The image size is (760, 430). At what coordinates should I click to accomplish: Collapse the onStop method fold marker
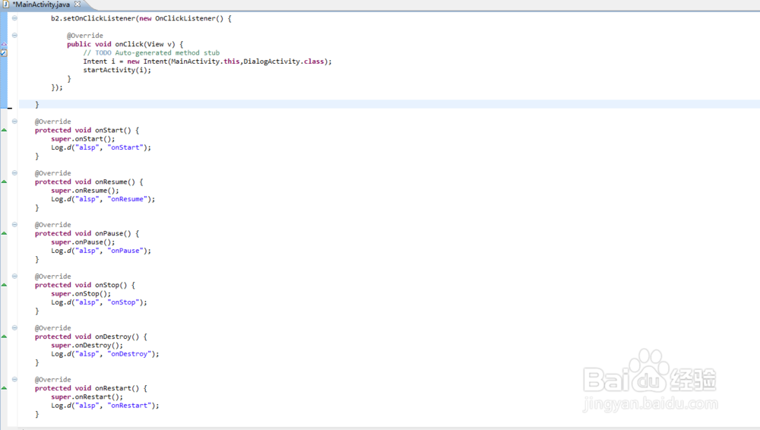coord(14,277)
